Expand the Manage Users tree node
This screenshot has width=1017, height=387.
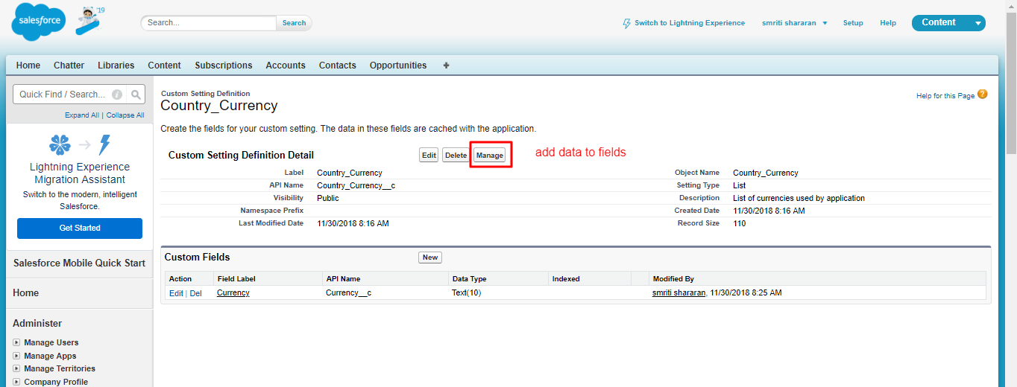(x=16, y=342)
